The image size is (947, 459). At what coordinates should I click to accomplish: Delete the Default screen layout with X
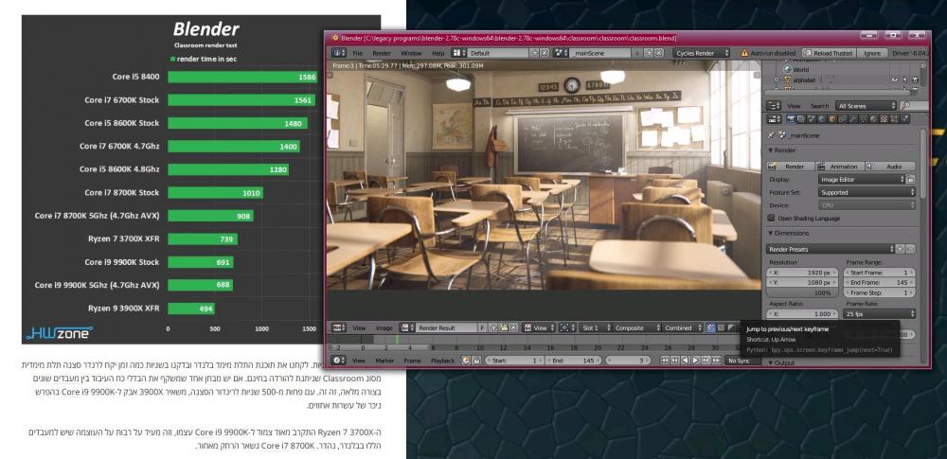pyautogui.click(x=545, y=53)
